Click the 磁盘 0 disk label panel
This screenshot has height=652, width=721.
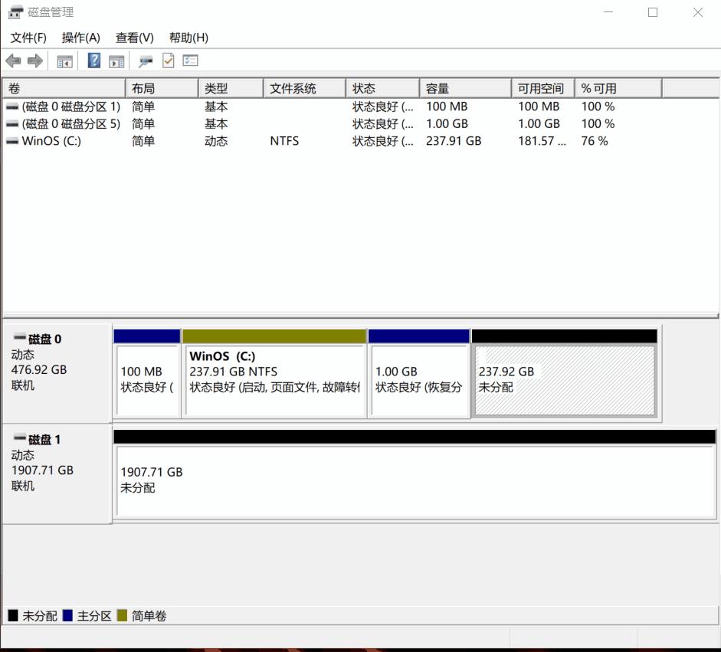(57, 373)
